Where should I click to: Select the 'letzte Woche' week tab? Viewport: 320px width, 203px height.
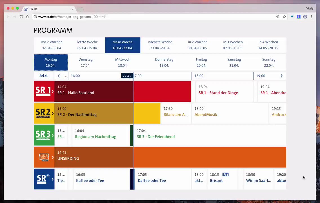point(87,45)
